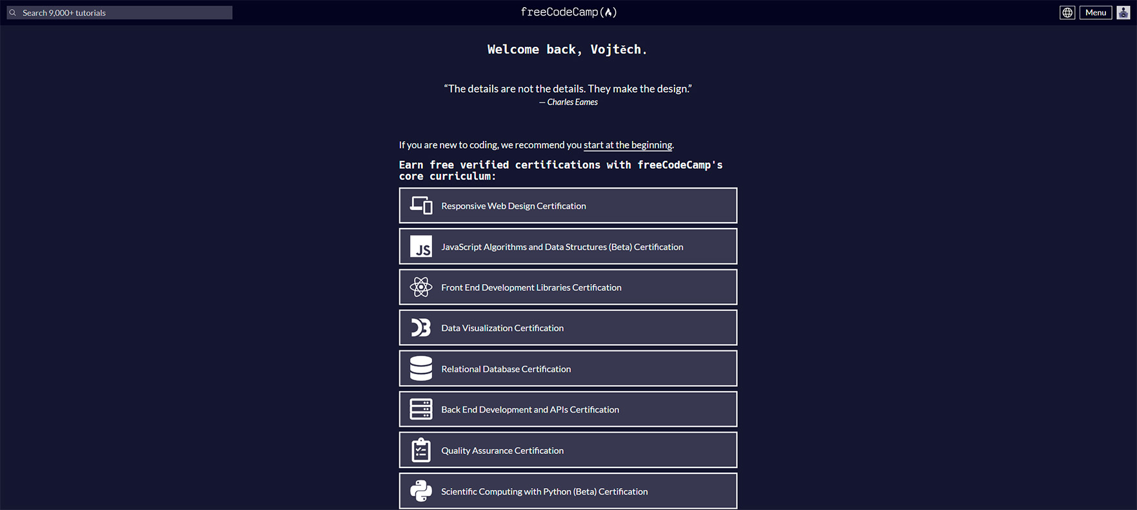Focus the Search 9,000+ tutorials field
Viewport: 1137px width, 510px height.
tap(120, 13)
